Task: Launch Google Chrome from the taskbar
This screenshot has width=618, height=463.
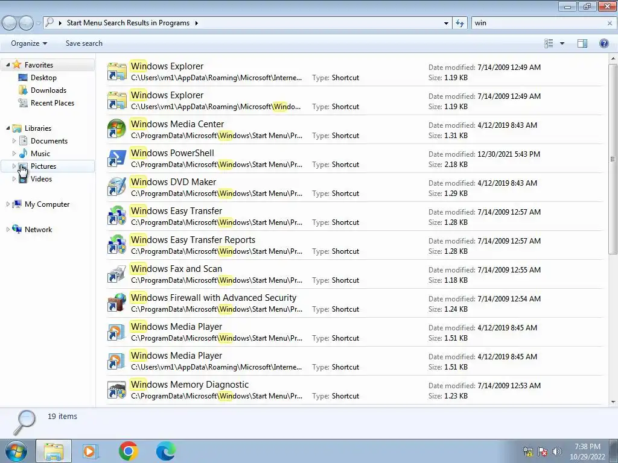Action: (128, 451)
